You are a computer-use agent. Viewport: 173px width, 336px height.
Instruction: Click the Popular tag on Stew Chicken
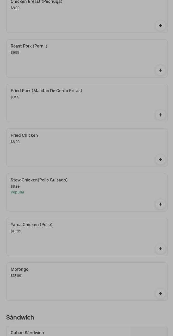click(x=17, y=192)
